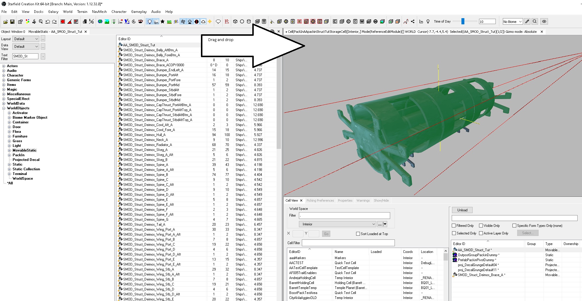
Task: Switch to the Warnings tab
Action: click(x=363, y=200)
